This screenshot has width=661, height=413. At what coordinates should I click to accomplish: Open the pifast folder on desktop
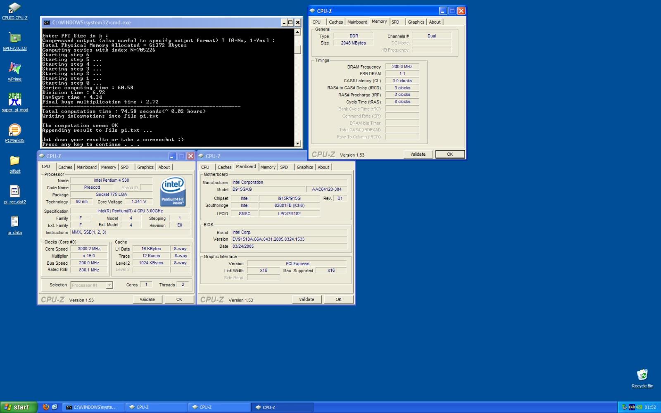click(15, 164)
